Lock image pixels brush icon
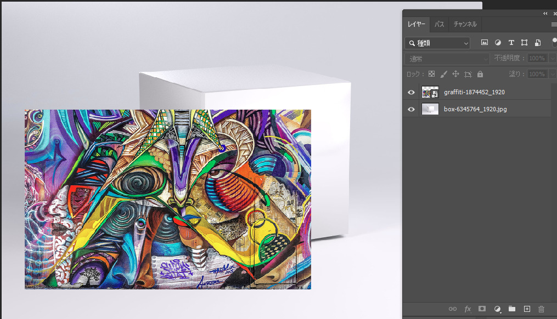 tap(444, 74)
